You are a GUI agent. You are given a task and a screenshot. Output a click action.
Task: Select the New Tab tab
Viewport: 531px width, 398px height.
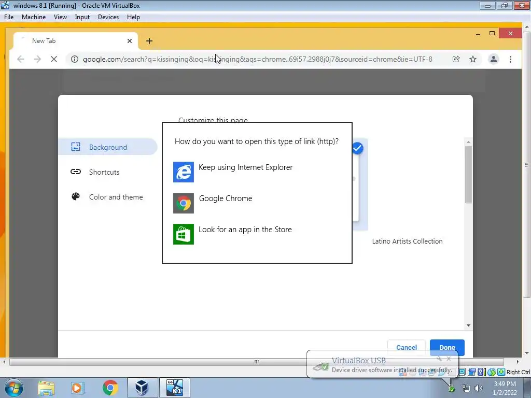(76, 41)
